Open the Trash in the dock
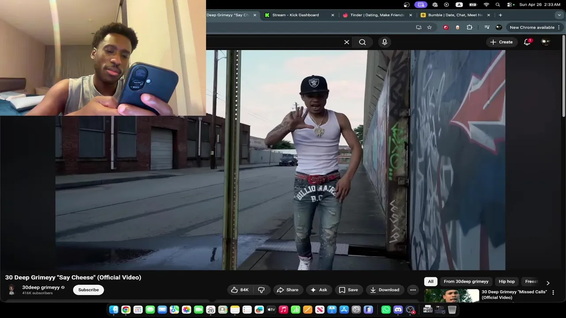566x318 pixels. coord(451,310)
